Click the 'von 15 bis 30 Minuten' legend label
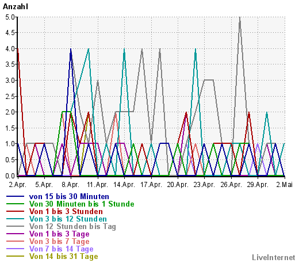 click(69, 196)
